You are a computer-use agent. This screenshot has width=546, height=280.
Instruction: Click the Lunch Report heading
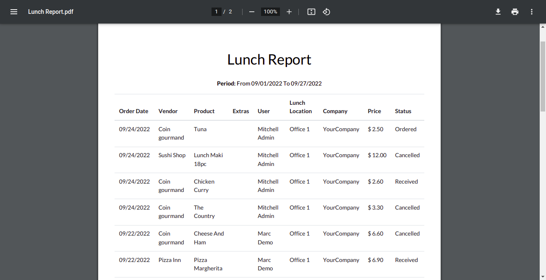(269, 60)
